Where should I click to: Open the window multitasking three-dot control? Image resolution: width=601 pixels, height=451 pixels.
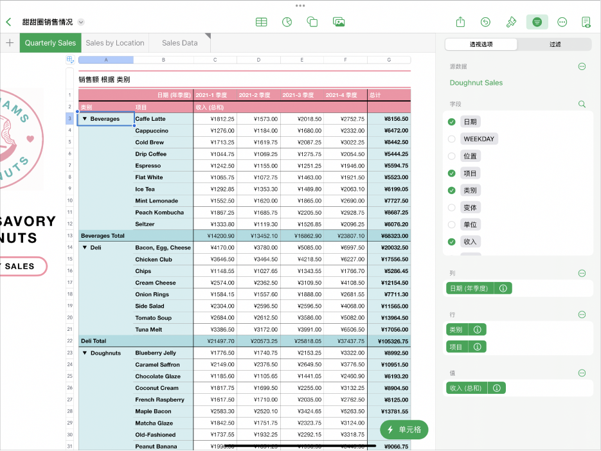point(300,6)
